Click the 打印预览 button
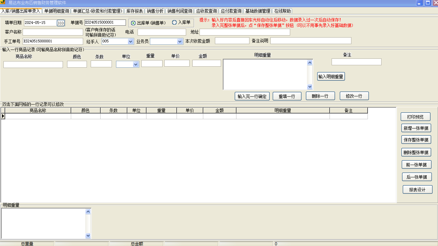 415,117
